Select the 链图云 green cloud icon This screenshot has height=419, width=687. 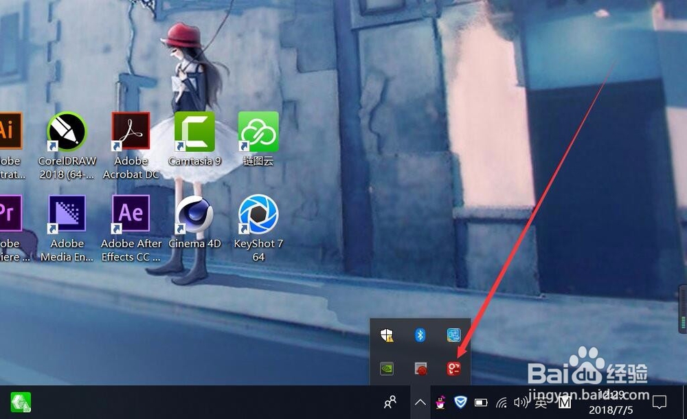(258, 131)
